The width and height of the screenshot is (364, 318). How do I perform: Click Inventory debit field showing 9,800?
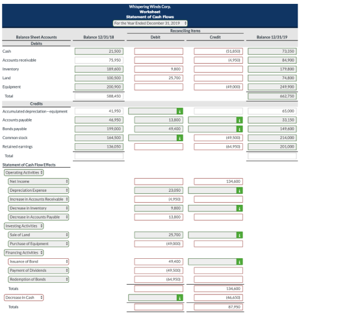pos(159,69)
